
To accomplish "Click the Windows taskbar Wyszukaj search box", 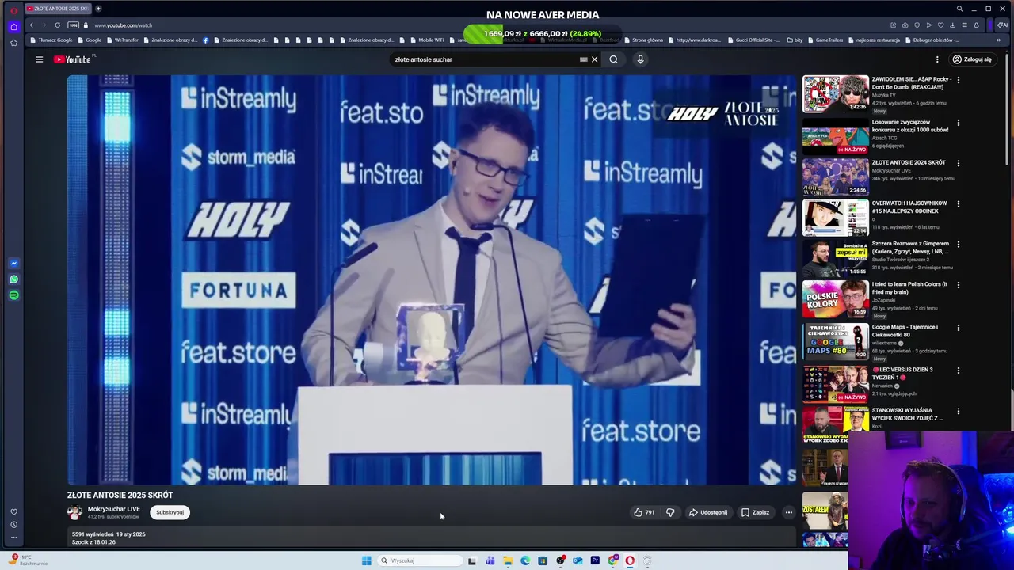I will (x=420, y=560).
